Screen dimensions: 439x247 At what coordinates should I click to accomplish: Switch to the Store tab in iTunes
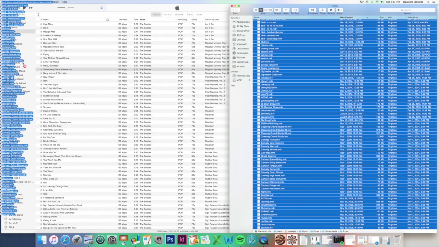199,14
